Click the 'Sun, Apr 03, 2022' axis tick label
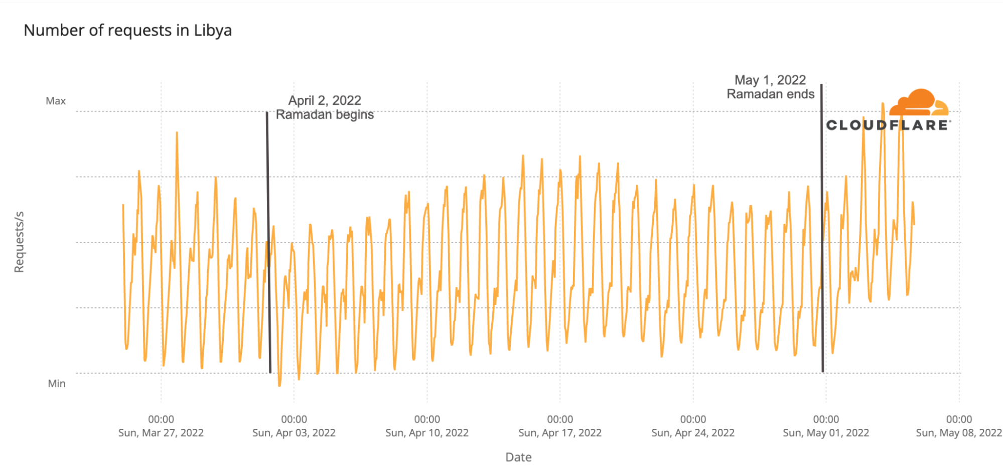 [x=294, y=433]
